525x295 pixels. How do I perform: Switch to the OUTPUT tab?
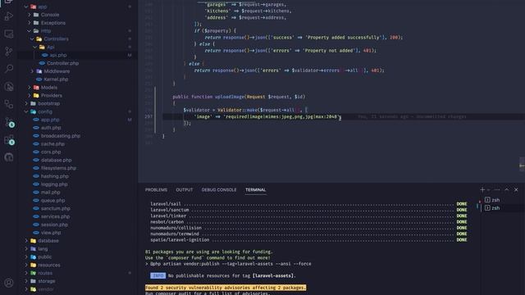tap(185, 189)
